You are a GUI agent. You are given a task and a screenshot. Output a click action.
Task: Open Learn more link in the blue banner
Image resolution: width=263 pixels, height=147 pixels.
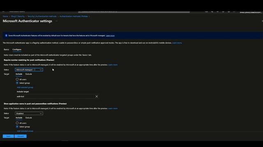coord(110,36)
